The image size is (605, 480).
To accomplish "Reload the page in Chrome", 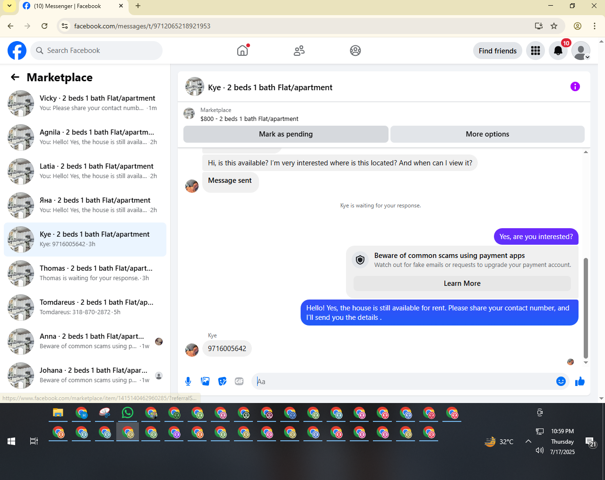I will pyautogui.click(x=44, y=26).
